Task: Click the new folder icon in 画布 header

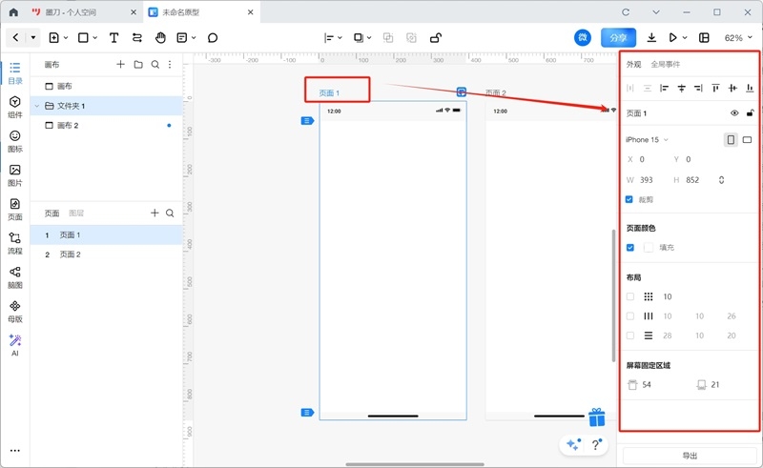Action: tap(138, 64)
